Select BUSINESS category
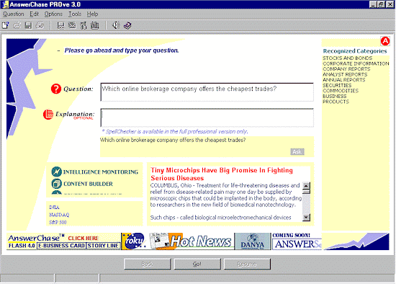396x284 pixels. point(335,96)
